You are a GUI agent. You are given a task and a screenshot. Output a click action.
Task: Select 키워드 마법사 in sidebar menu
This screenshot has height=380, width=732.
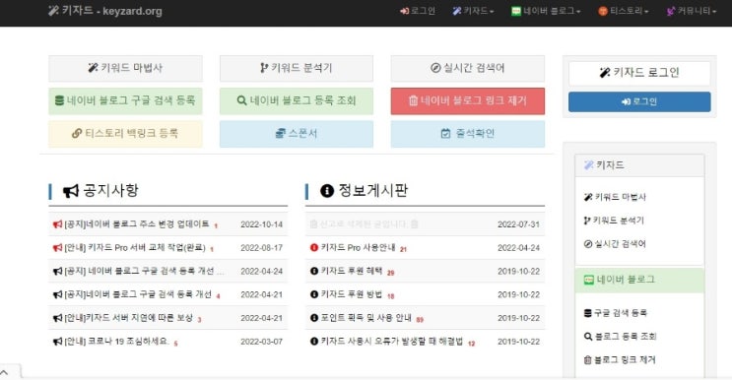pyautogui.click(x=615, y=197)
